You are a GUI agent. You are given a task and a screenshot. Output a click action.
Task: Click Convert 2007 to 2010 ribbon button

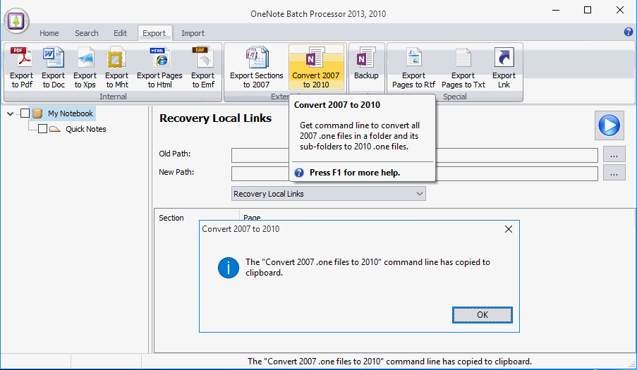(315, 68)
